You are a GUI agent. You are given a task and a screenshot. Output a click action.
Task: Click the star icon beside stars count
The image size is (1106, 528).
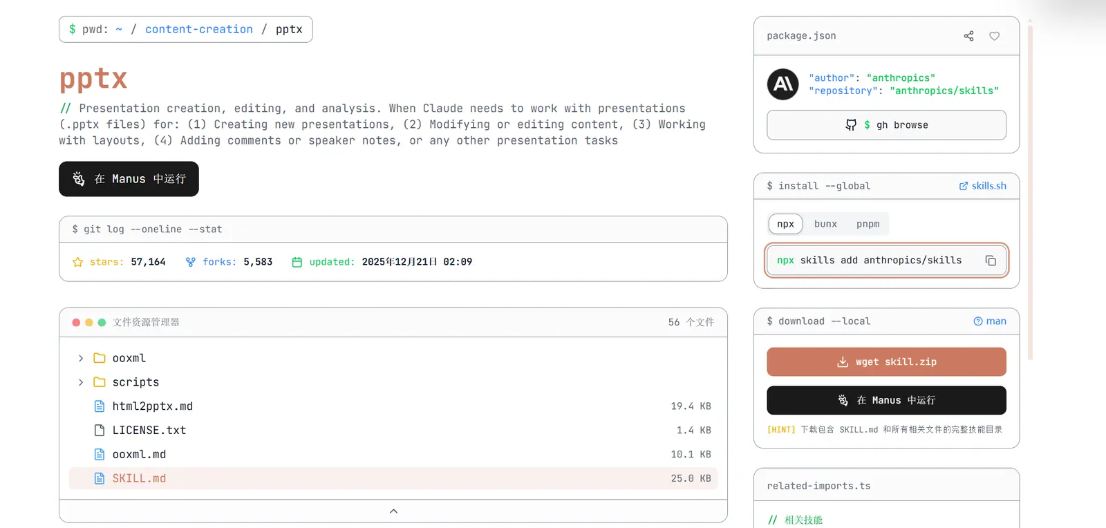click(77, 262)
